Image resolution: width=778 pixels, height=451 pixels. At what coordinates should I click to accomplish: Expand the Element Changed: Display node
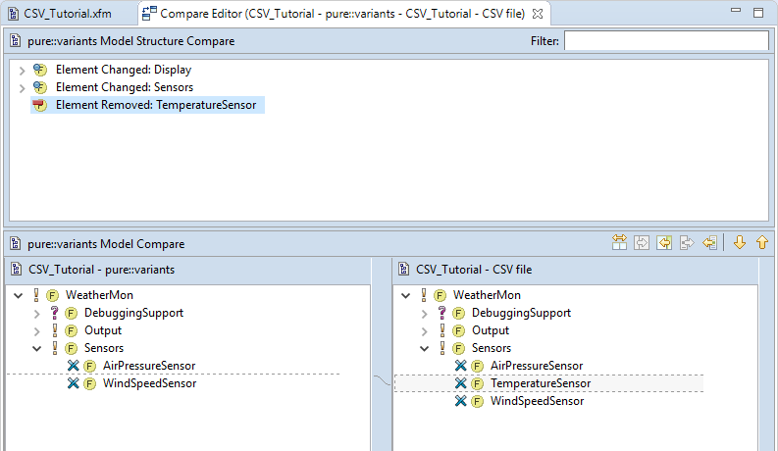pos(22,71)
